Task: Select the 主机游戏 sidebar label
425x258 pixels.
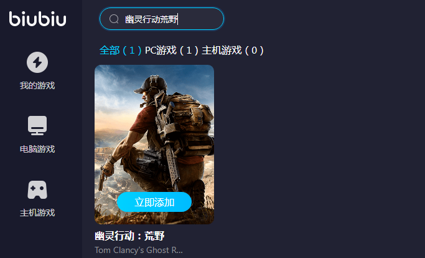Action: (37, 213)
